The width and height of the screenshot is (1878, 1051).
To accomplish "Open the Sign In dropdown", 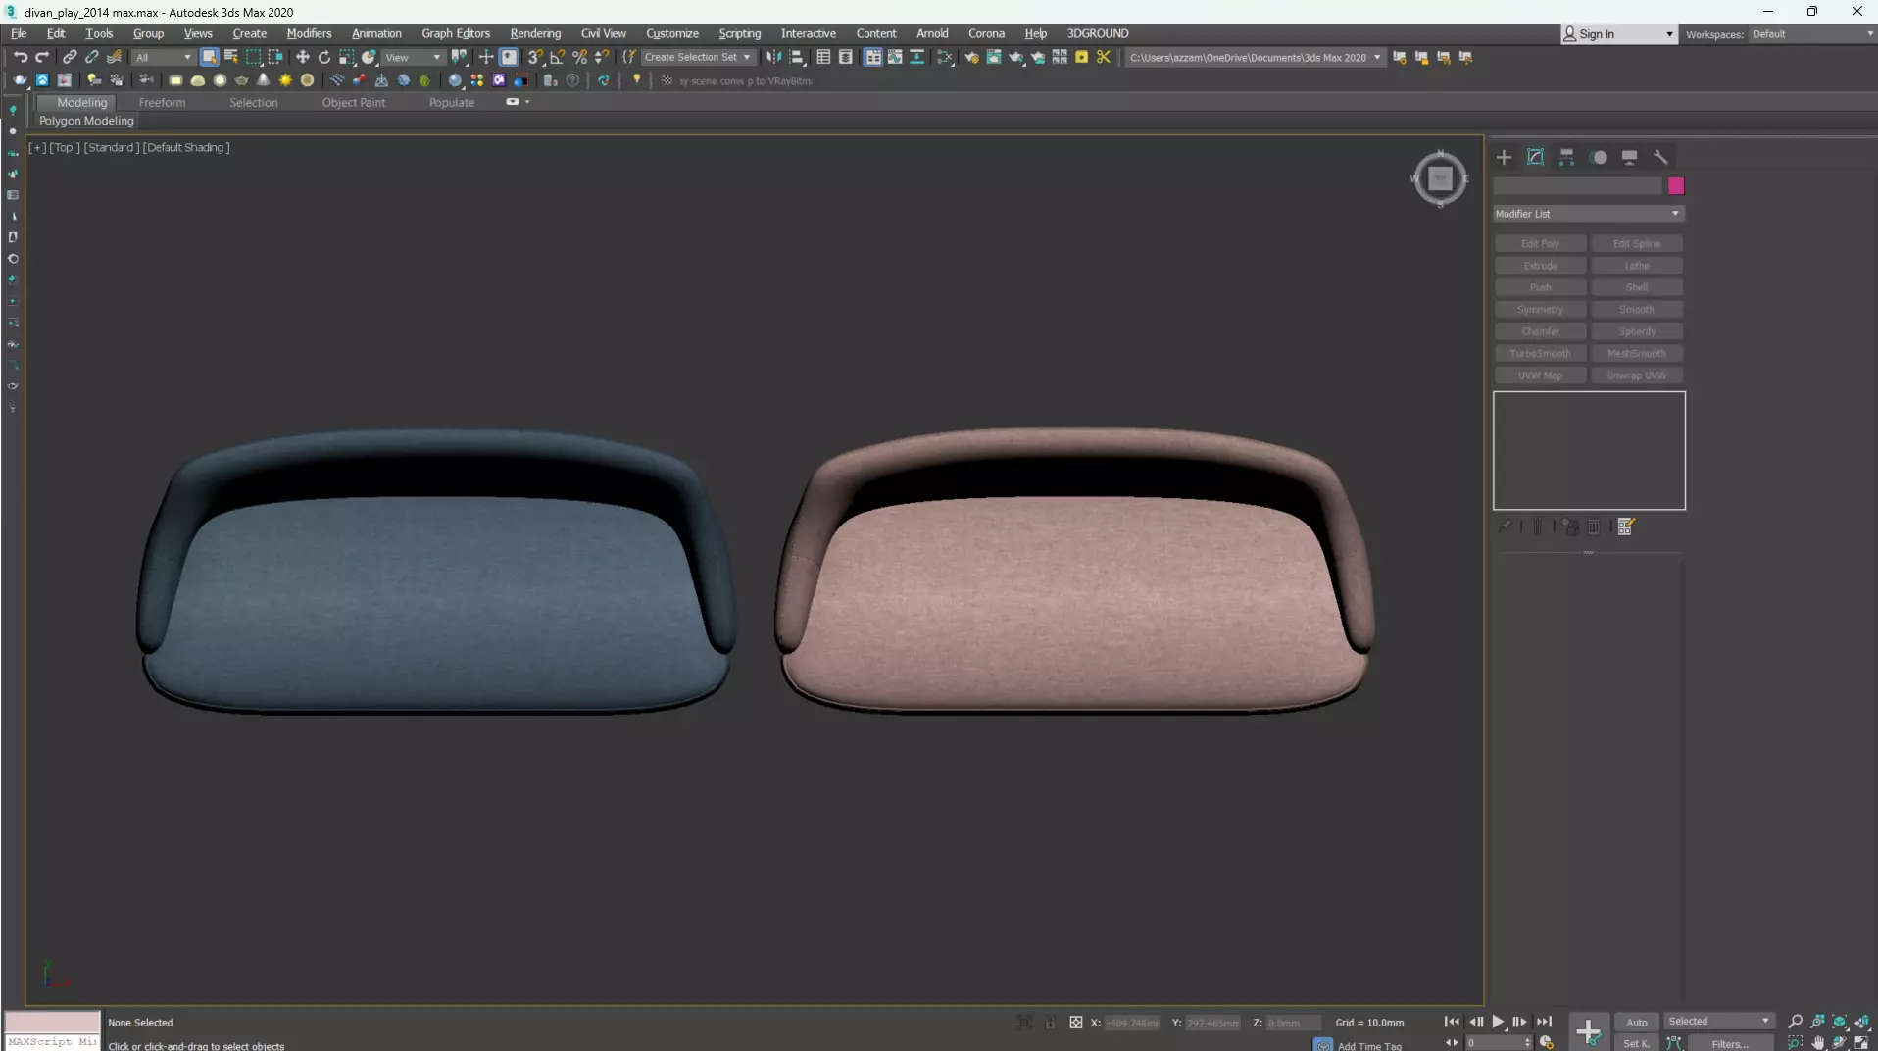I will (x=1619, y=34).
